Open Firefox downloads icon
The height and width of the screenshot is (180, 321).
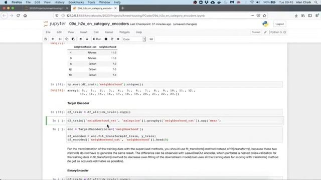(296, 15)
